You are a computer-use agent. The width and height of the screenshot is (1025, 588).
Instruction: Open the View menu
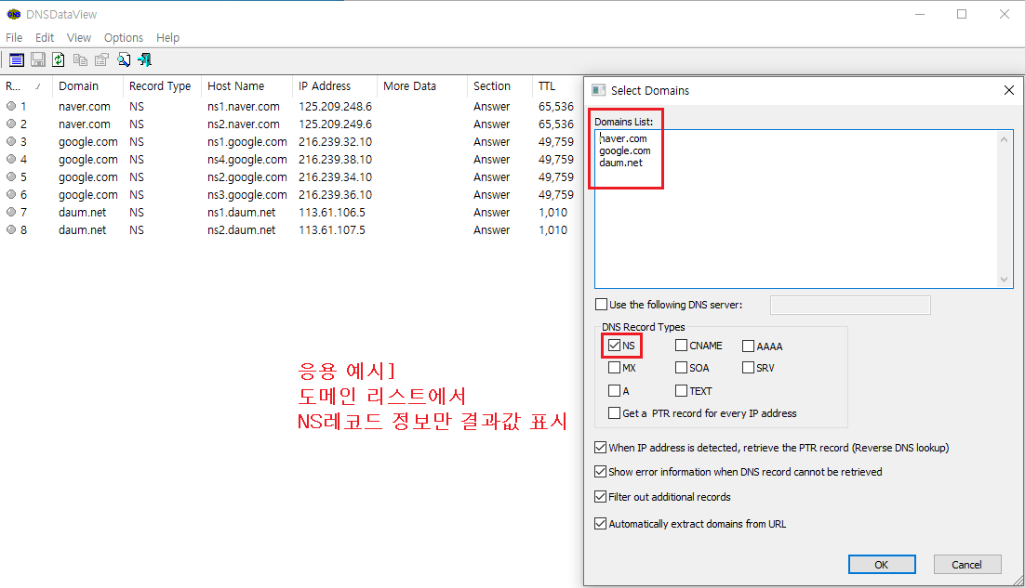point(78,38)
